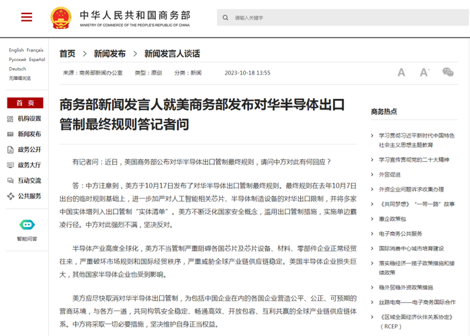470x336 pixels.
Task: Open 外贸促进 hot topic link
Action: click(389, 175)
